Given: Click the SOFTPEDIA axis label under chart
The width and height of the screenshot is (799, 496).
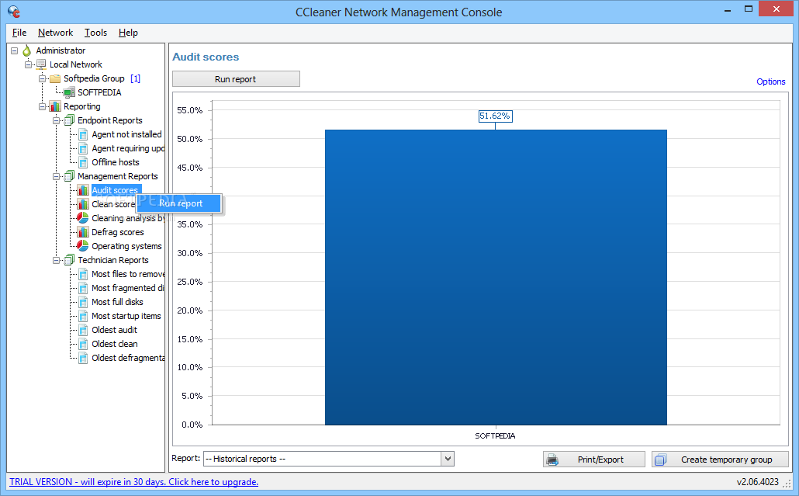Looking at the screenshot, I should tap(495, 436).
